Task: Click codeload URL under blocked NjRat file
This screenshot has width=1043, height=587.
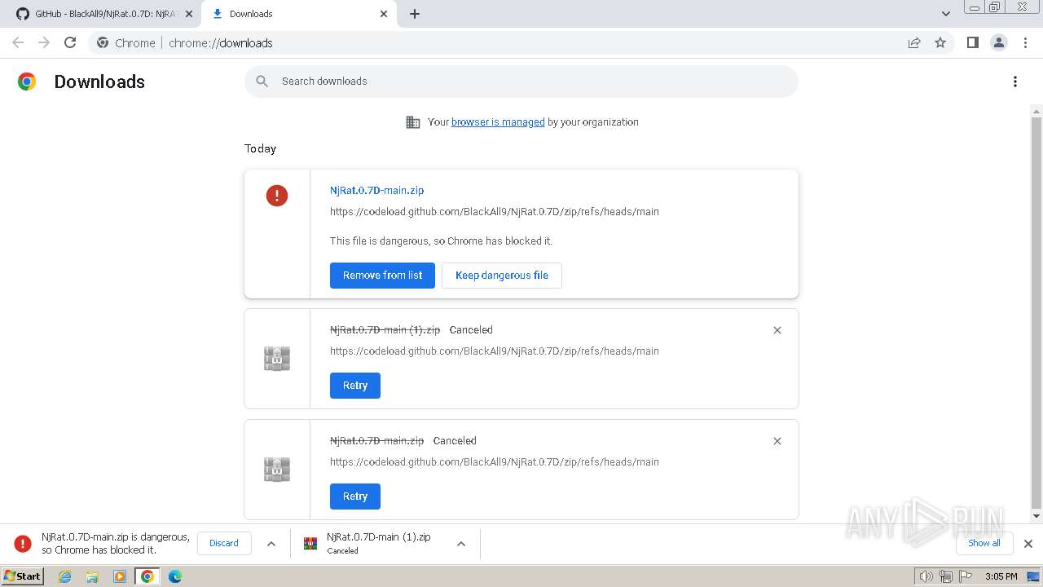Action: [x=495, y=211]
